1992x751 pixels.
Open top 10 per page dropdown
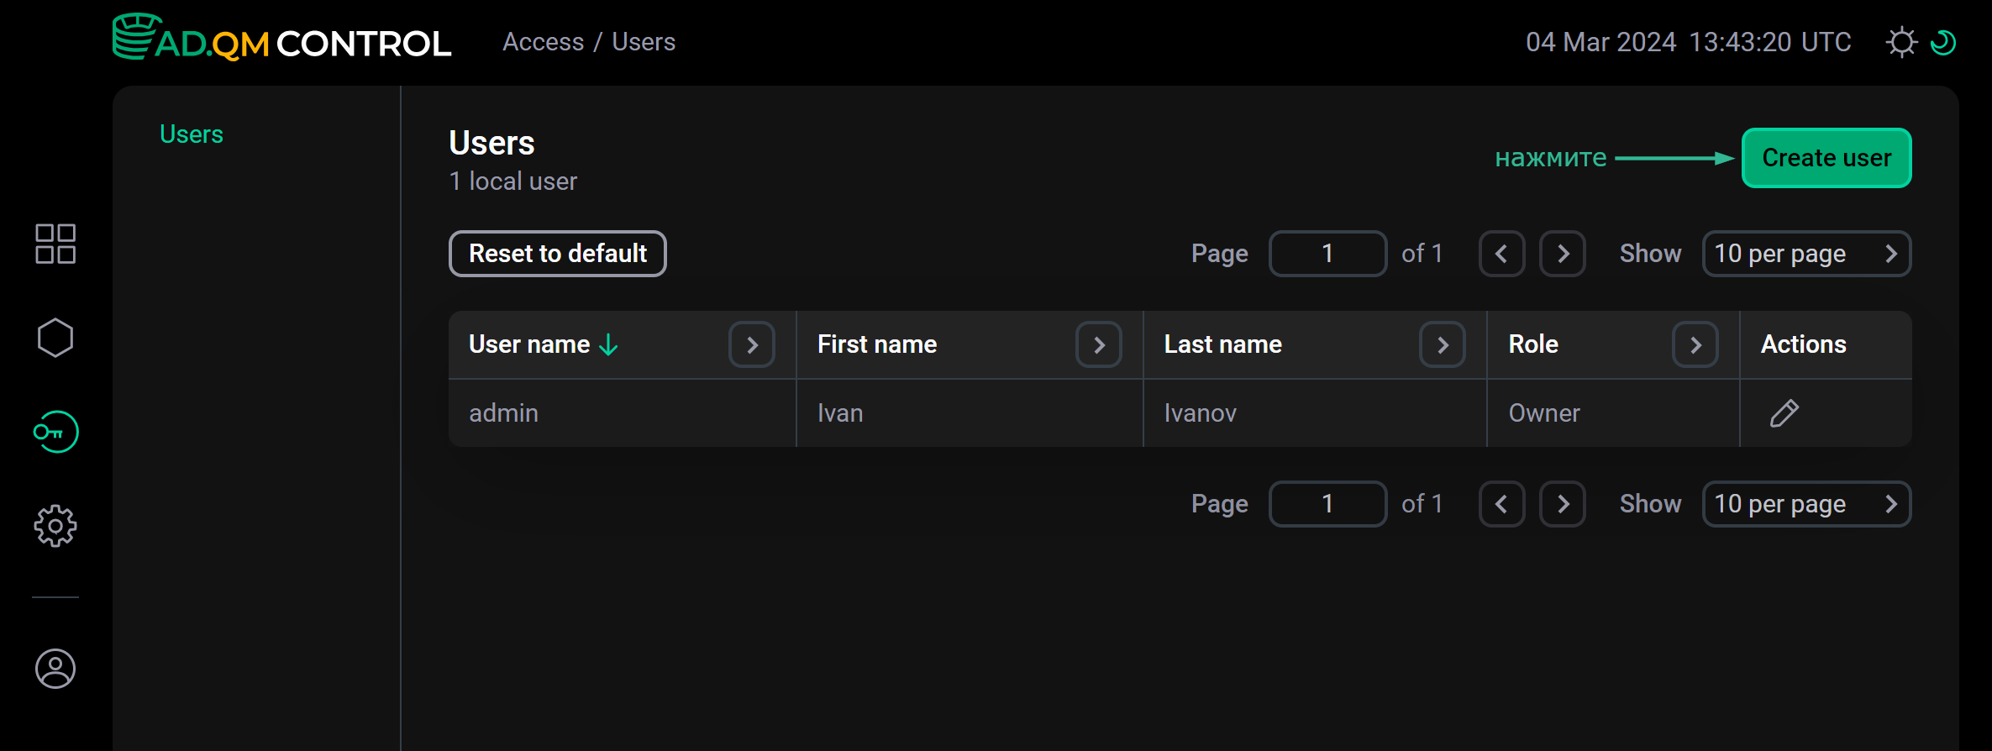click(x=1806, y=254)
